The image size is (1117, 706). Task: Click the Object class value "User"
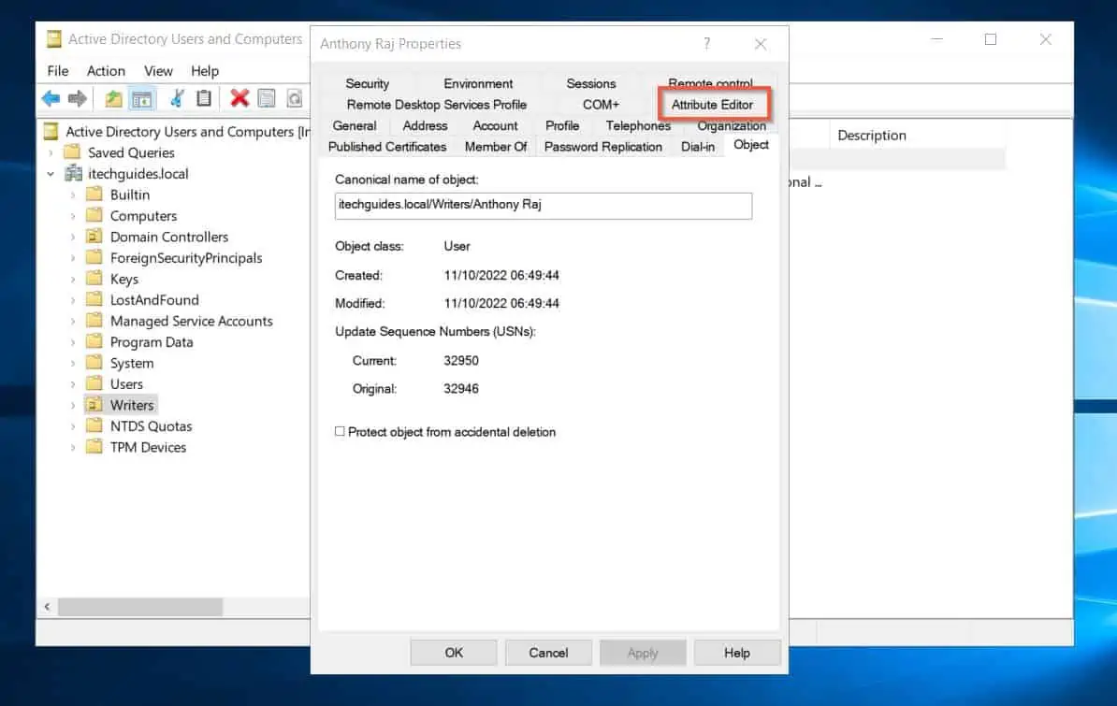point(457,246)
